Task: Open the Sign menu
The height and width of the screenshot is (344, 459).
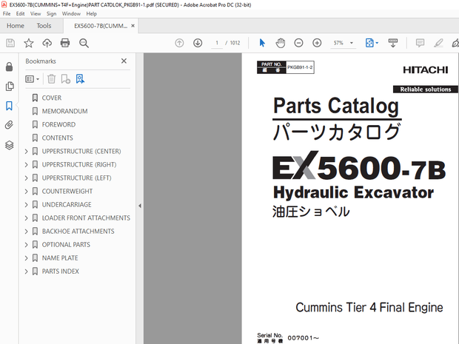Action: click(51, 14)
